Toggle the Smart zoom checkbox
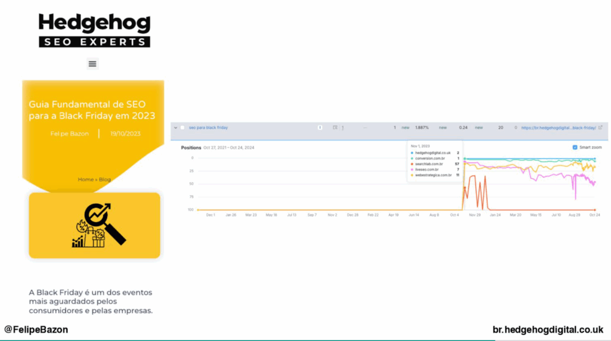 (575, 147)
